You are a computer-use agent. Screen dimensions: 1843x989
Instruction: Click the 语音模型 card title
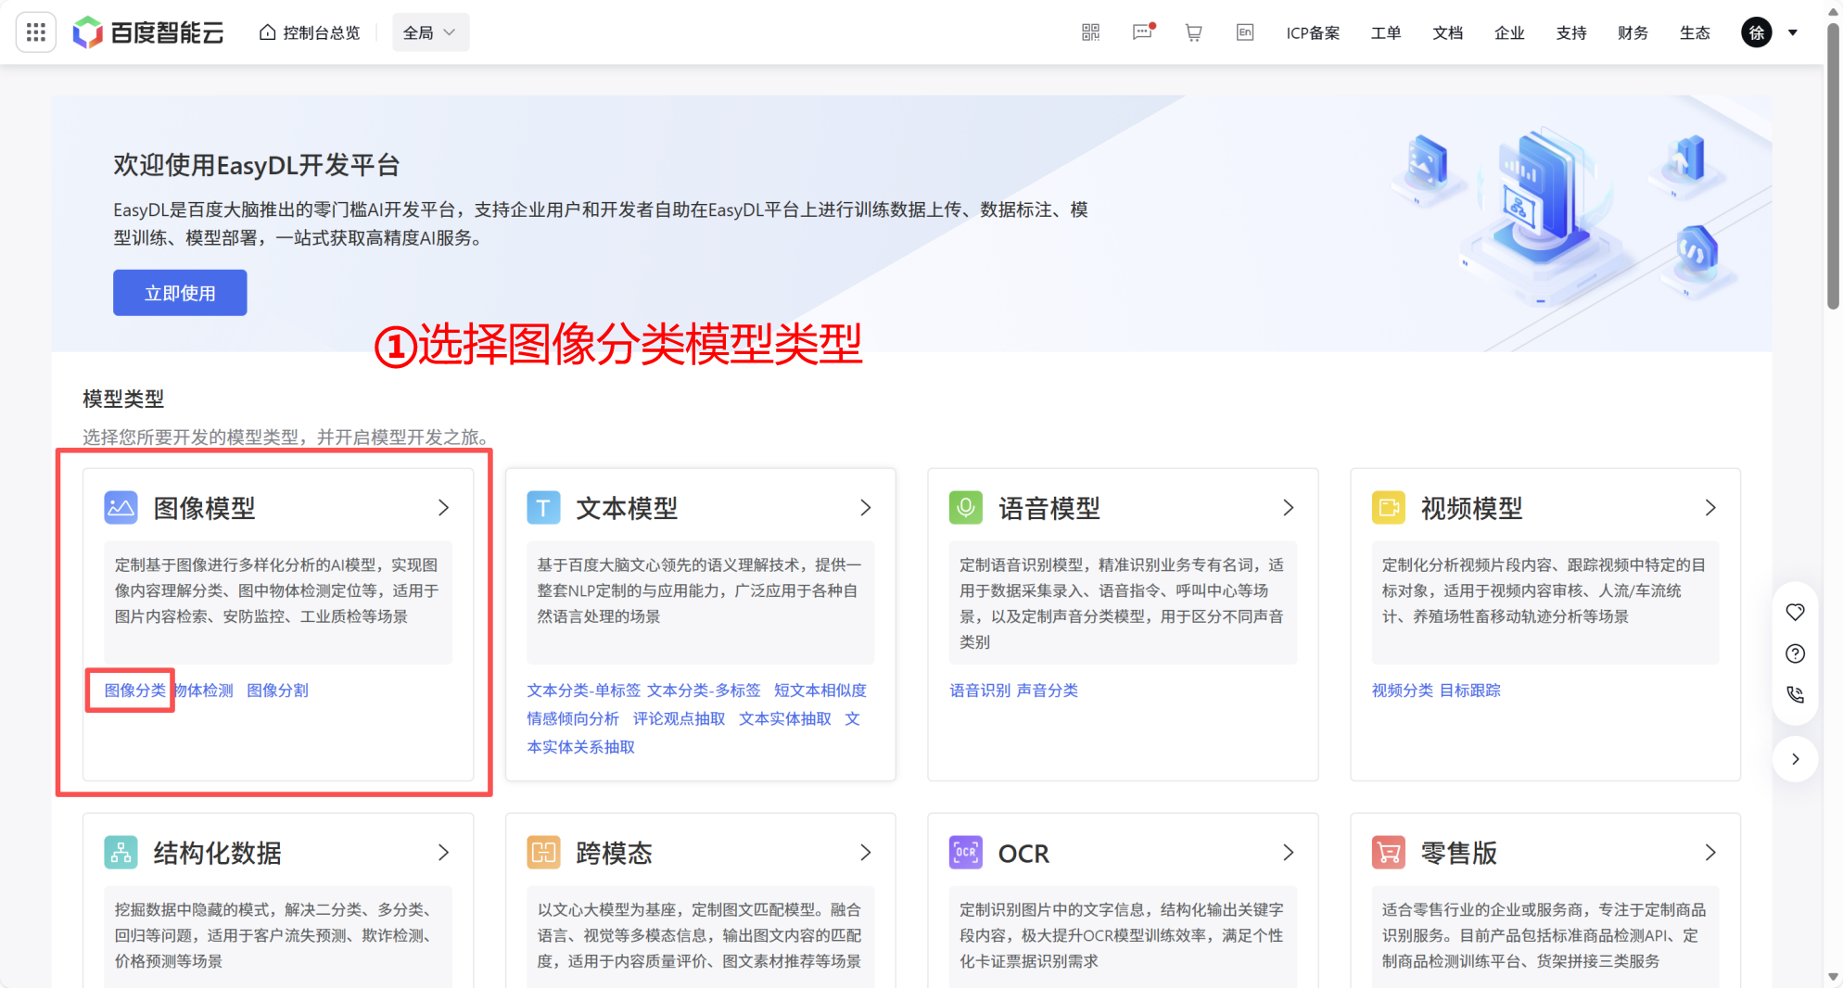(x=1049, y=508)
